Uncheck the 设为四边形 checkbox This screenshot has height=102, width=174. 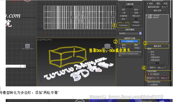click(x=149, y=74)
